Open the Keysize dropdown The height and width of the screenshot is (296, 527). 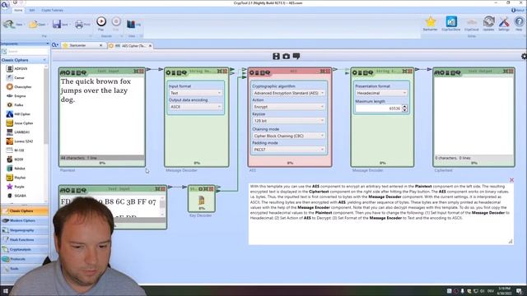click(x=288, y=121)
